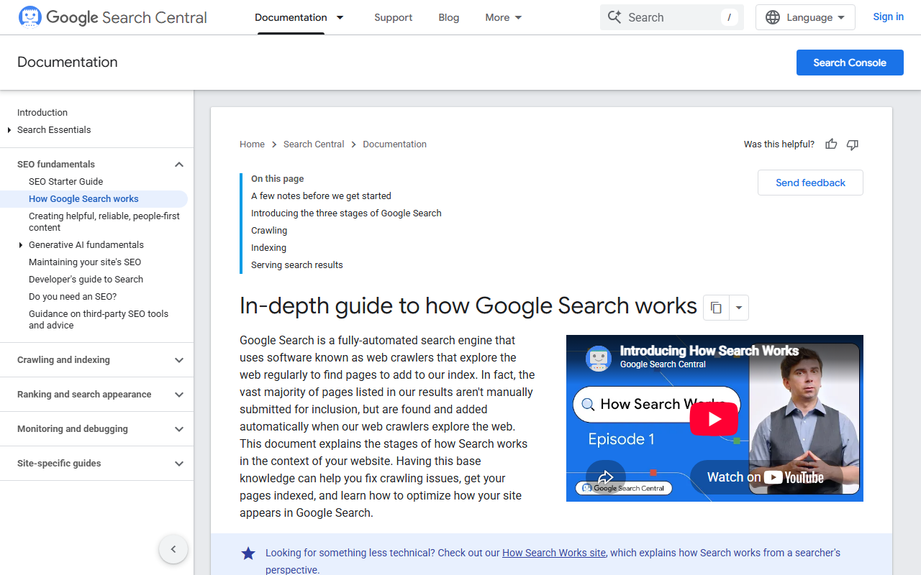This screenshot has height=575, width=921.
Task: Open the dropdown arrow next to copy icon
Action: (739, 308)
